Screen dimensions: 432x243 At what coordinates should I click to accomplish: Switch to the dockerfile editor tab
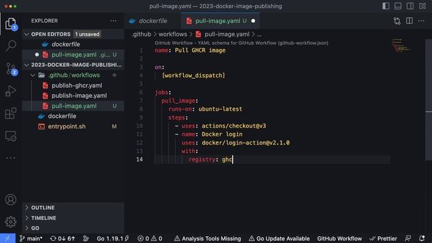point(153,21)
